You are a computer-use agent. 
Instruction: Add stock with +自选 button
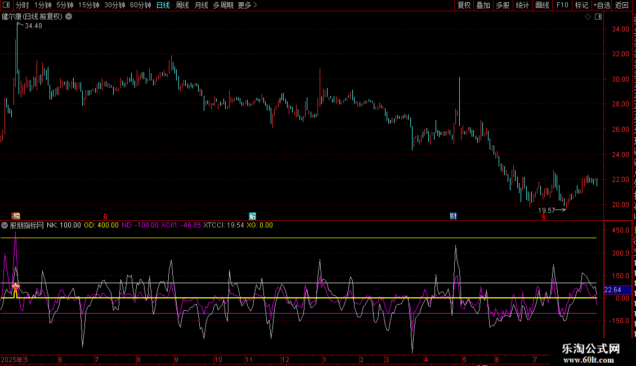pos(602,5)
